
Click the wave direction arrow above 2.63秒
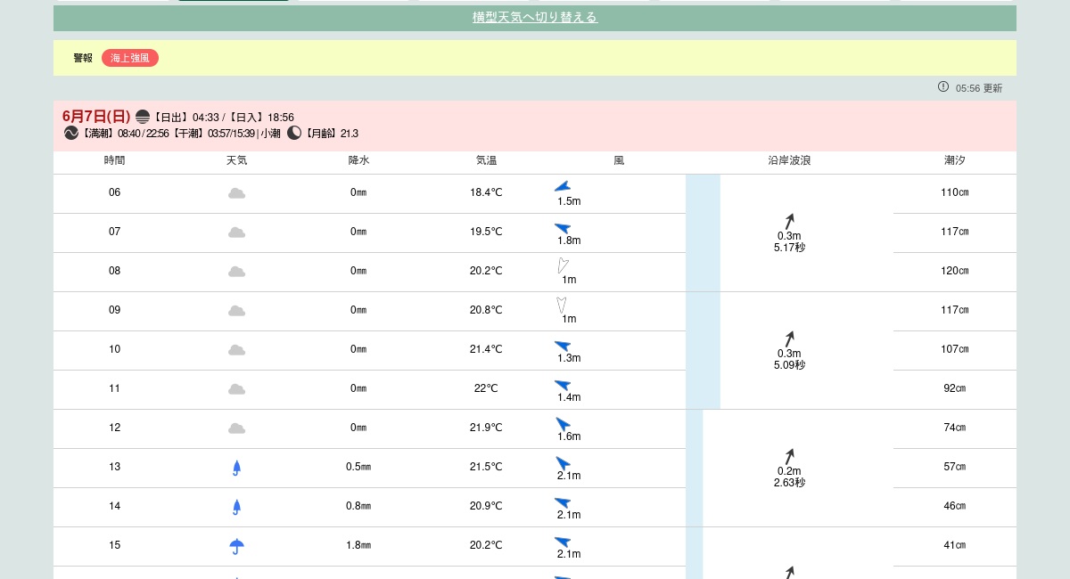coord(789,456)
